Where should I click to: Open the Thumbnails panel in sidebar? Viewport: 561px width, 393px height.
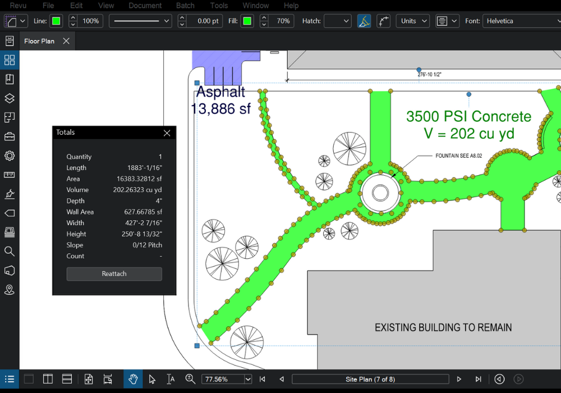click(x=10, y=60)
